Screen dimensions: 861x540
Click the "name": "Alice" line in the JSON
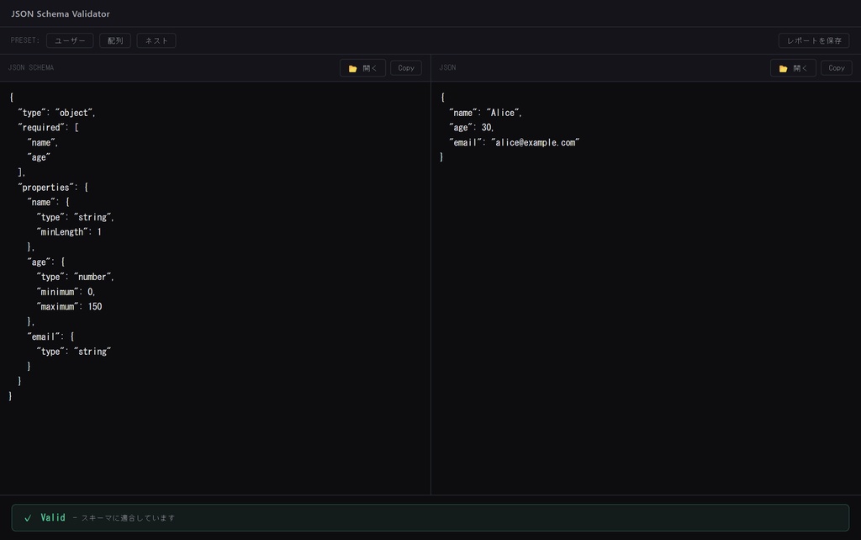pos(485,113)
